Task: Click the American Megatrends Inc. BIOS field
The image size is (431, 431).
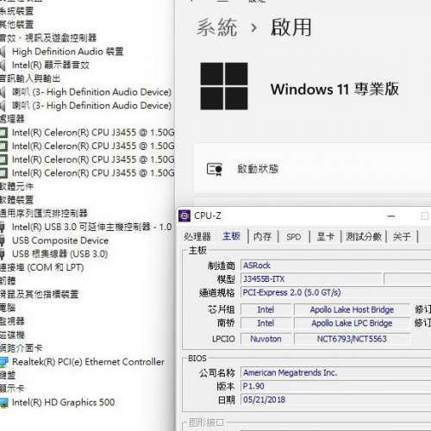Action: pyautogui.click(x=335, y=372)
